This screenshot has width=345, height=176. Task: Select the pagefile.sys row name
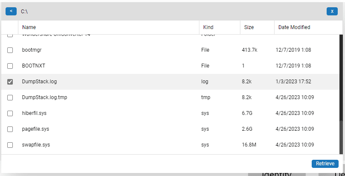35,129
